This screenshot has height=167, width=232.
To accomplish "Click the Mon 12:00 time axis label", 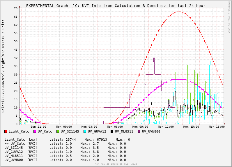I will pos(166,126).
